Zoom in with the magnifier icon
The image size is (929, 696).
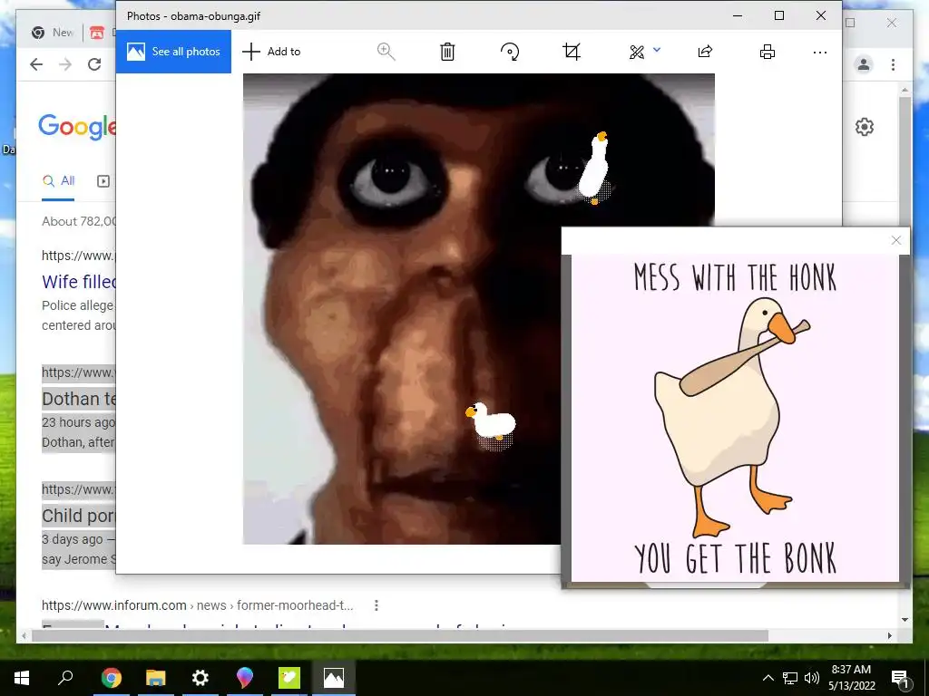[x=386, y=52]
